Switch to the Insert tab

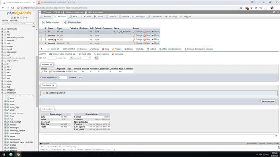coord(98,17)
